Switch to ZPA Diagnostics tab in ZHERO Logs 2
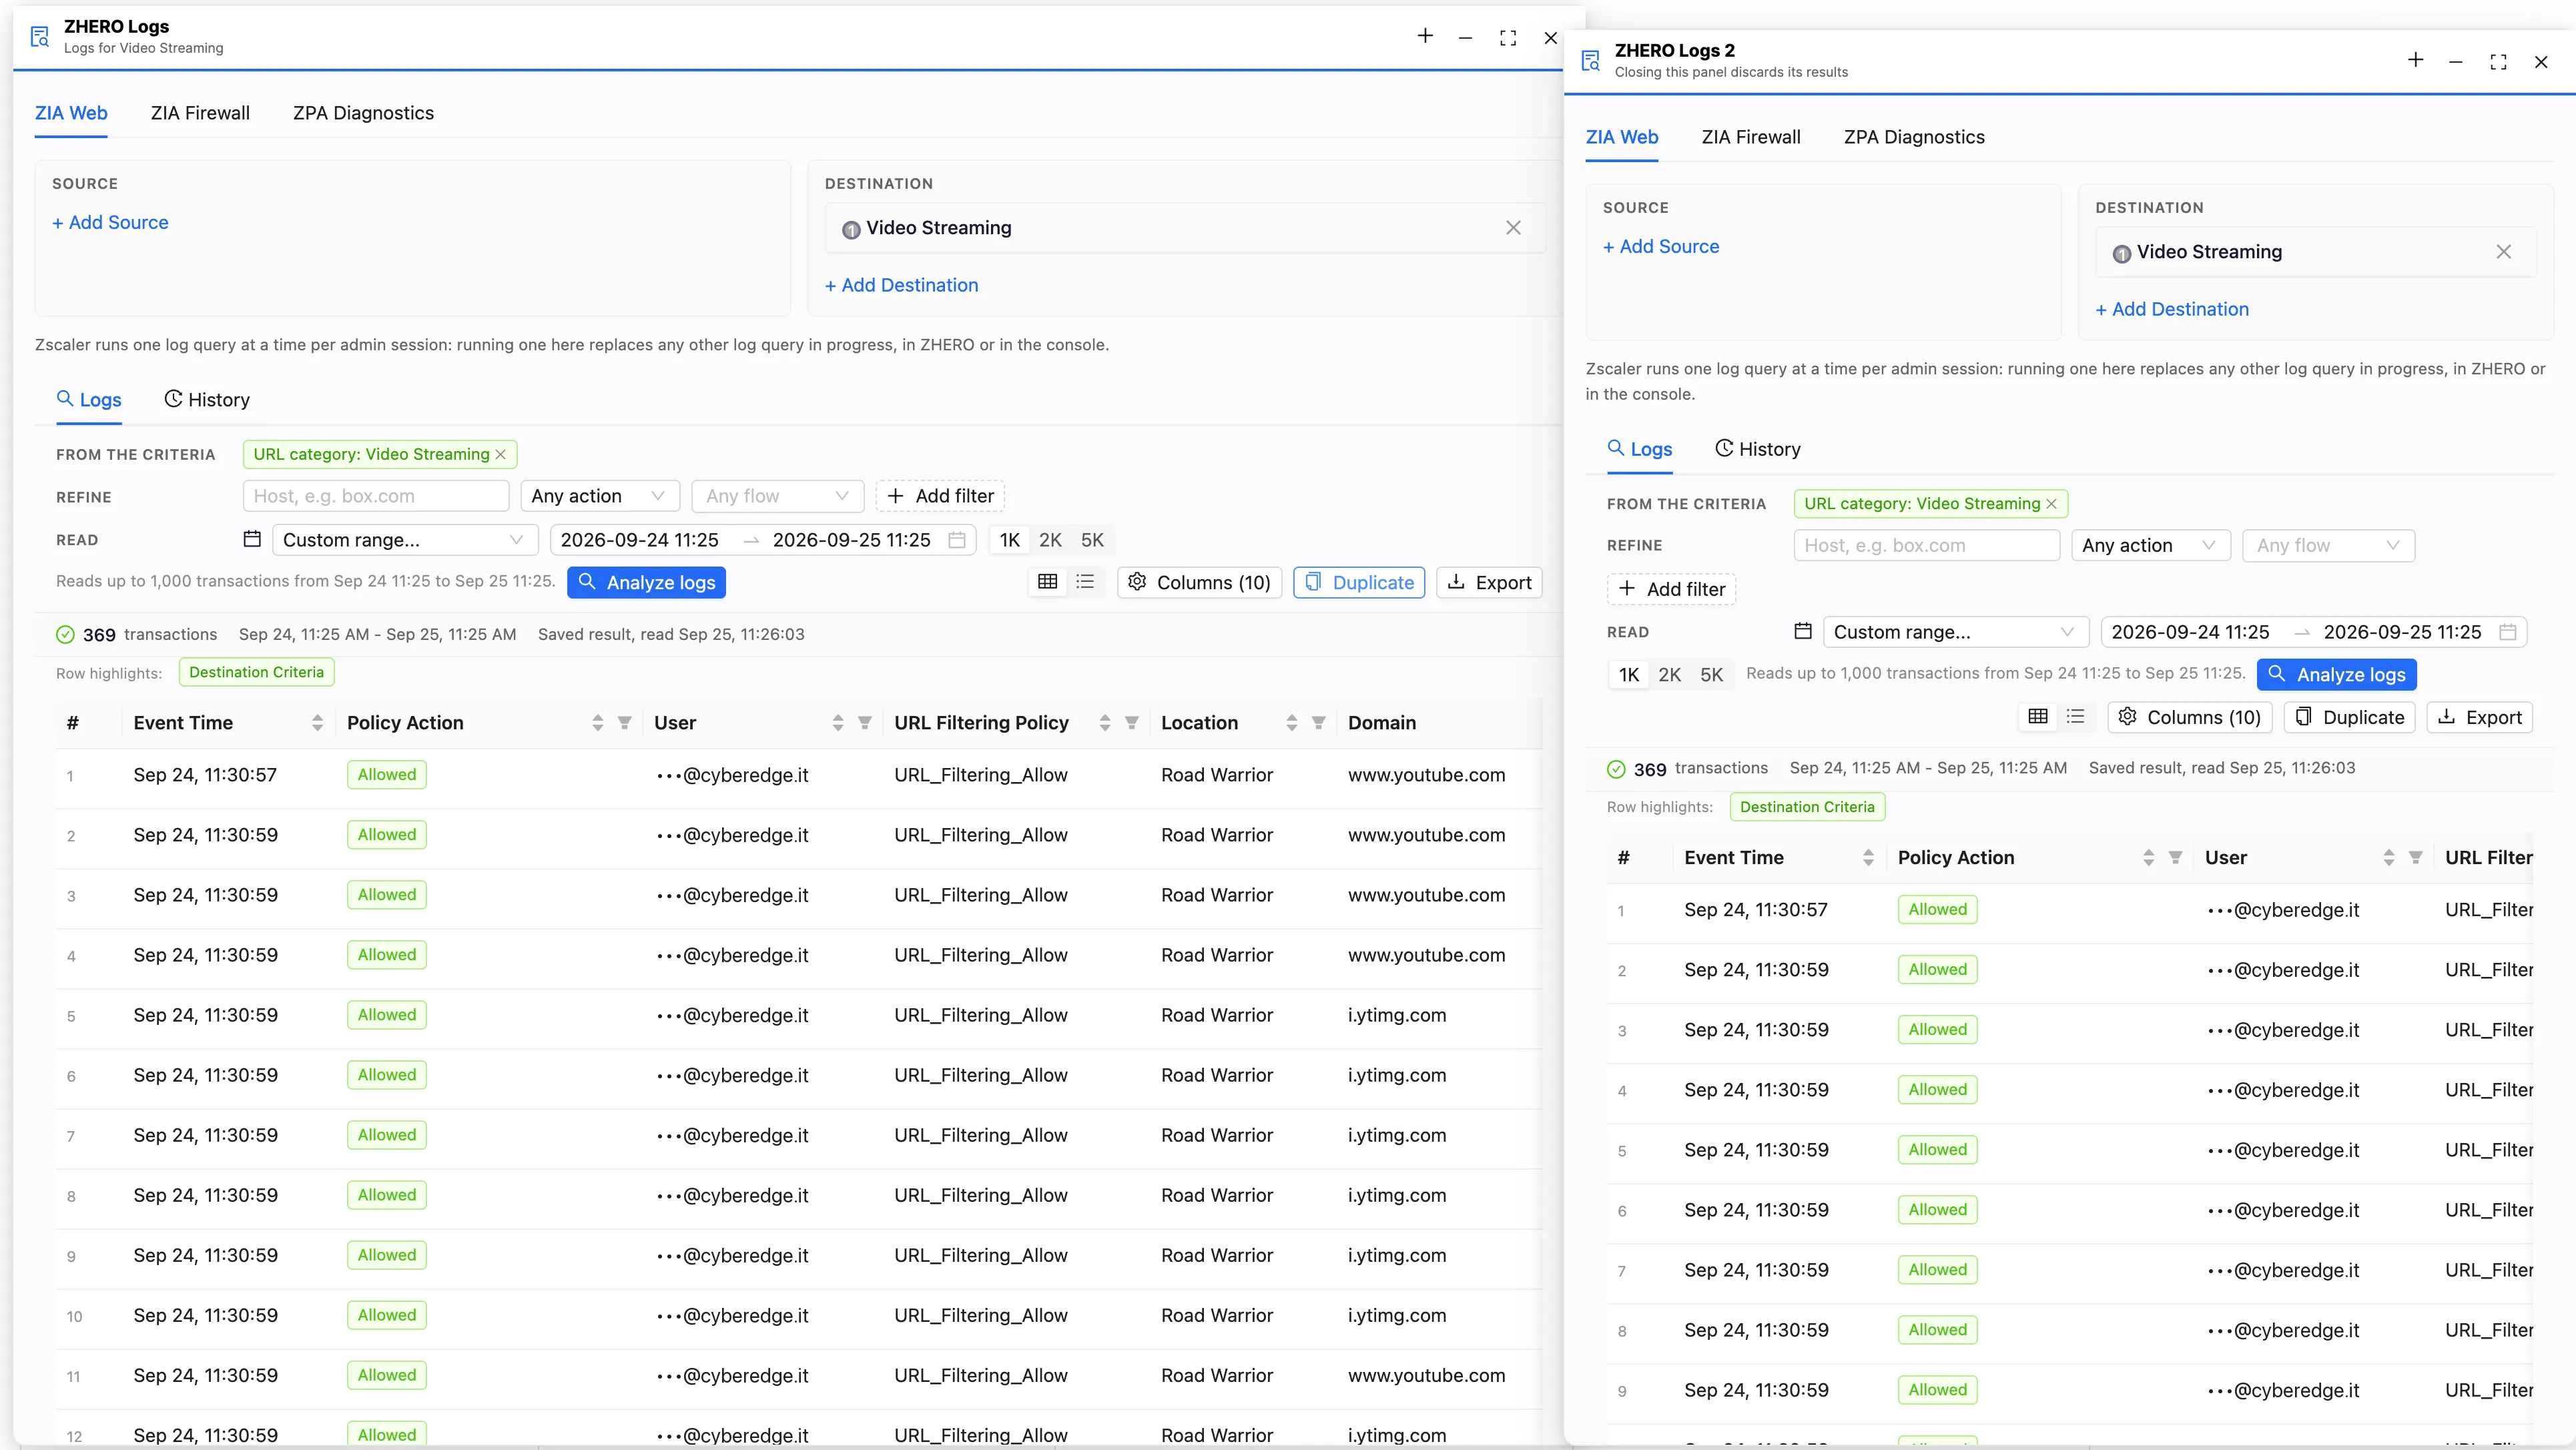 (x=1914, y=137)
